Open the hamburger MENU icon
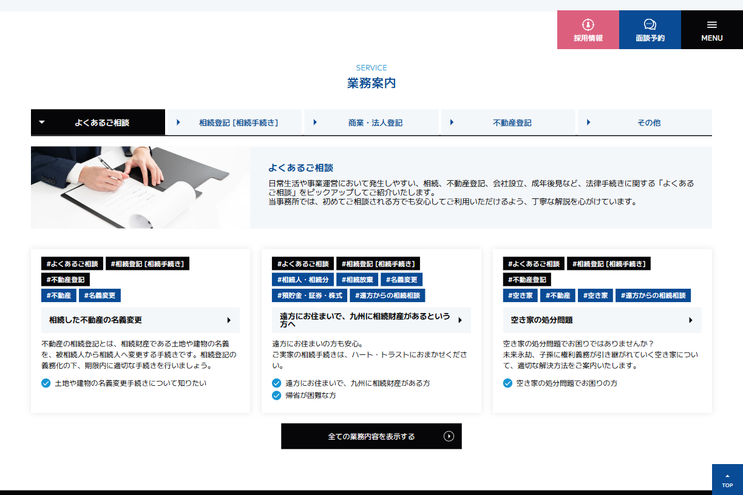This screenshot has height=495, width=743. pyautogui.click(x=712, y=25)
